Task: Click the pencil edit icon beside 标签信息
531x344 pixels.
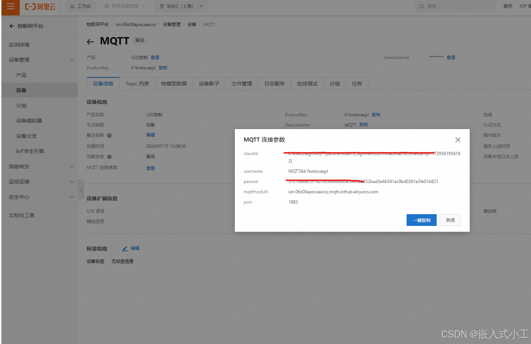Action: click(x=124, y=248)
